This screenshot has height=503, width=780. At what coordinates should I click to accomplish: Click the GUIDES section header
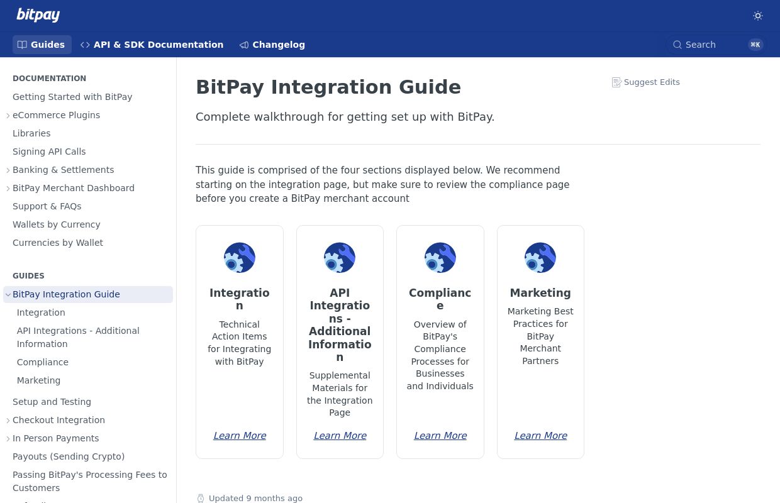(x=28, y=276)
